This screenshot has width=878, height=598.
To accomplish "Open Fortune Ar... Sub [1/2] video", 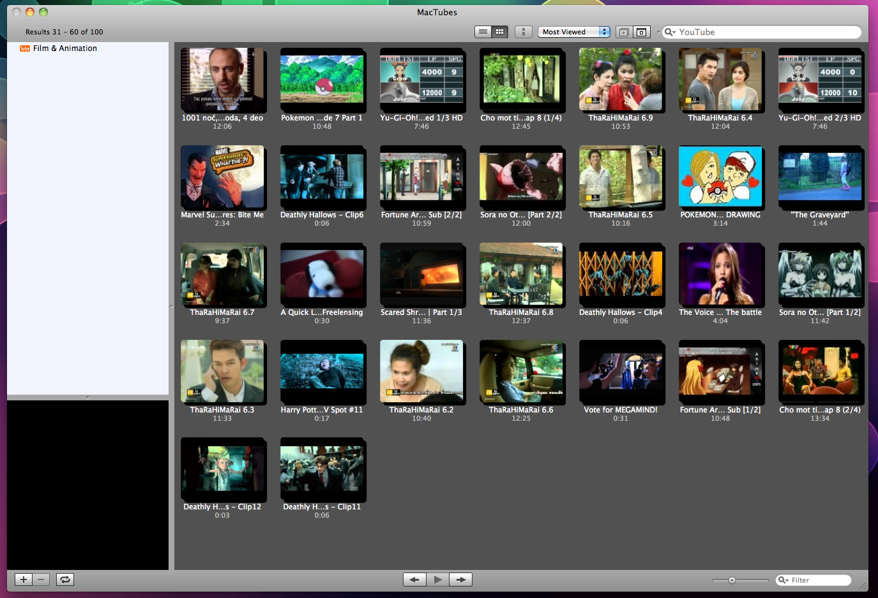I will point(720,371).
